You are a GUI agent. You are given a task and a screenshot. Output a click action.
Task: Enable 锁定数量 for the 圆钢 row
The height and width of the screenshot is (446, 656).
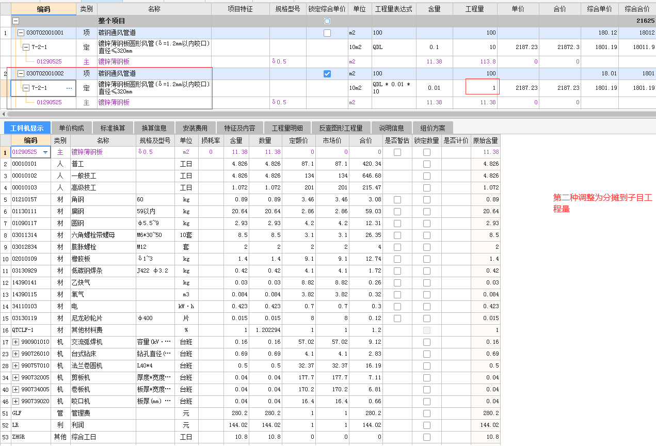pyautogui.click(x=426, y=224)
